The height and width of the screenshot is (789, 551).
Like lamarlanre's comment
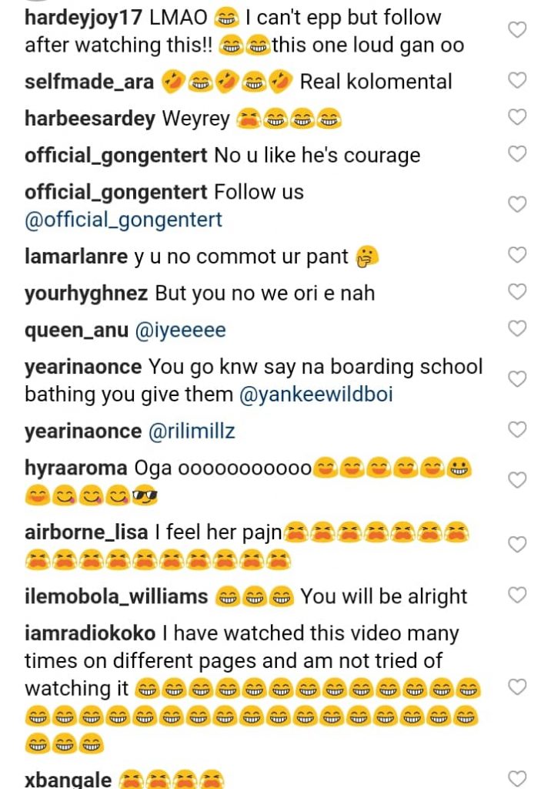518,255
